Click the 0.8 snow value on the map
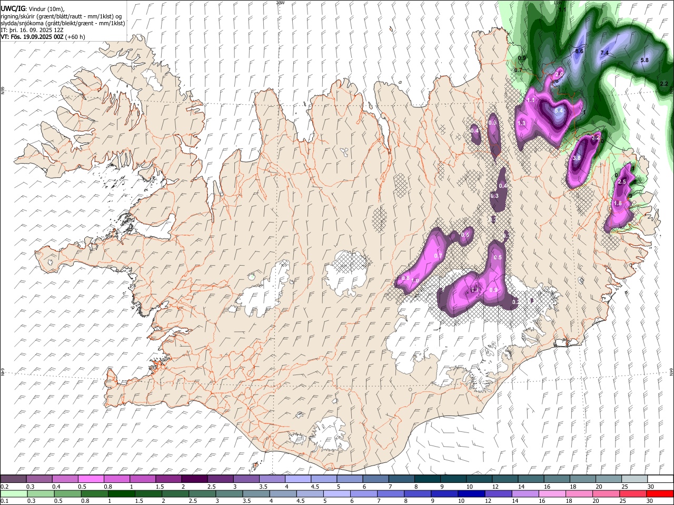674x505 pixels. click(x=405, y=278)
